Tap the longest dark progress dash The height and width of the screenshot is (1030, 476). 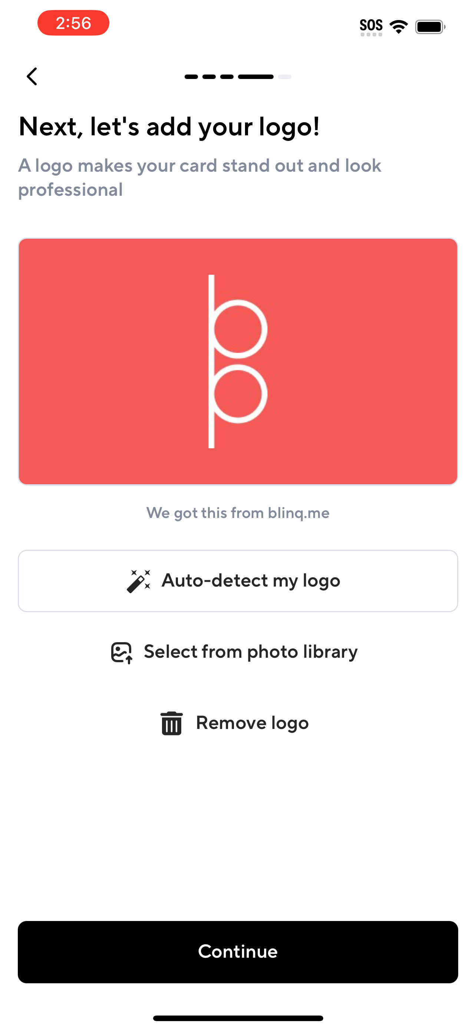(x=256, y=76)
